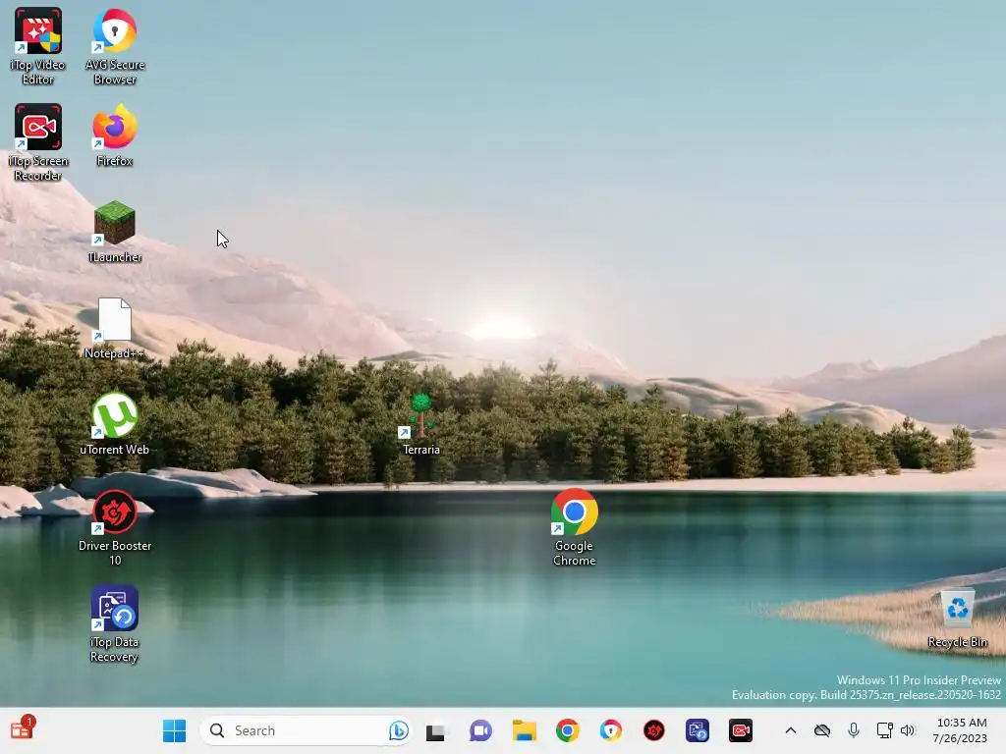Viewport: 1006px width, 754px height.
Task: Launch AVG Secure Browser from taskbar
Action: [x=611, y=730]
